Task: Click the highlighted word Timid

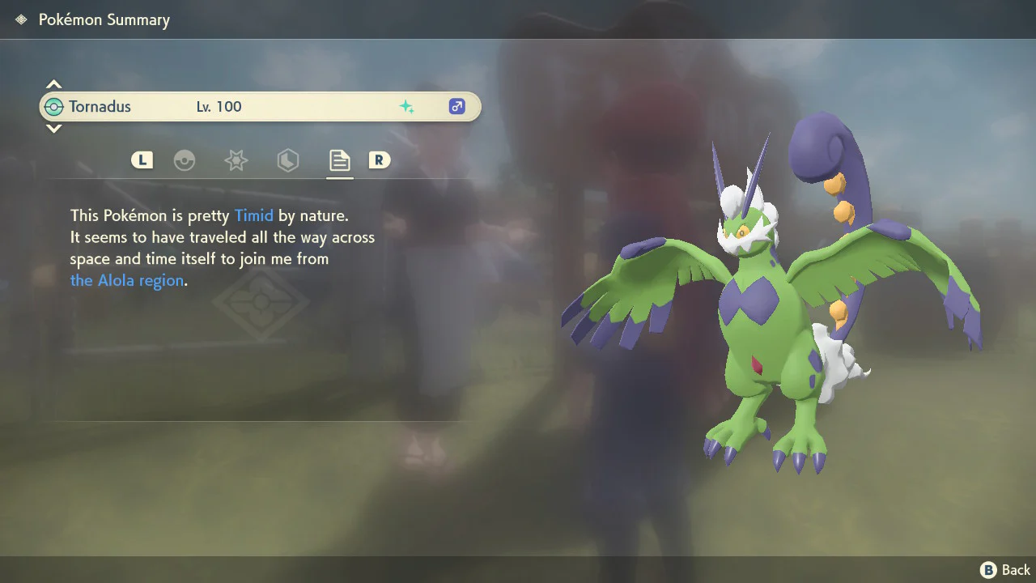Action: [x=254, y=215]
